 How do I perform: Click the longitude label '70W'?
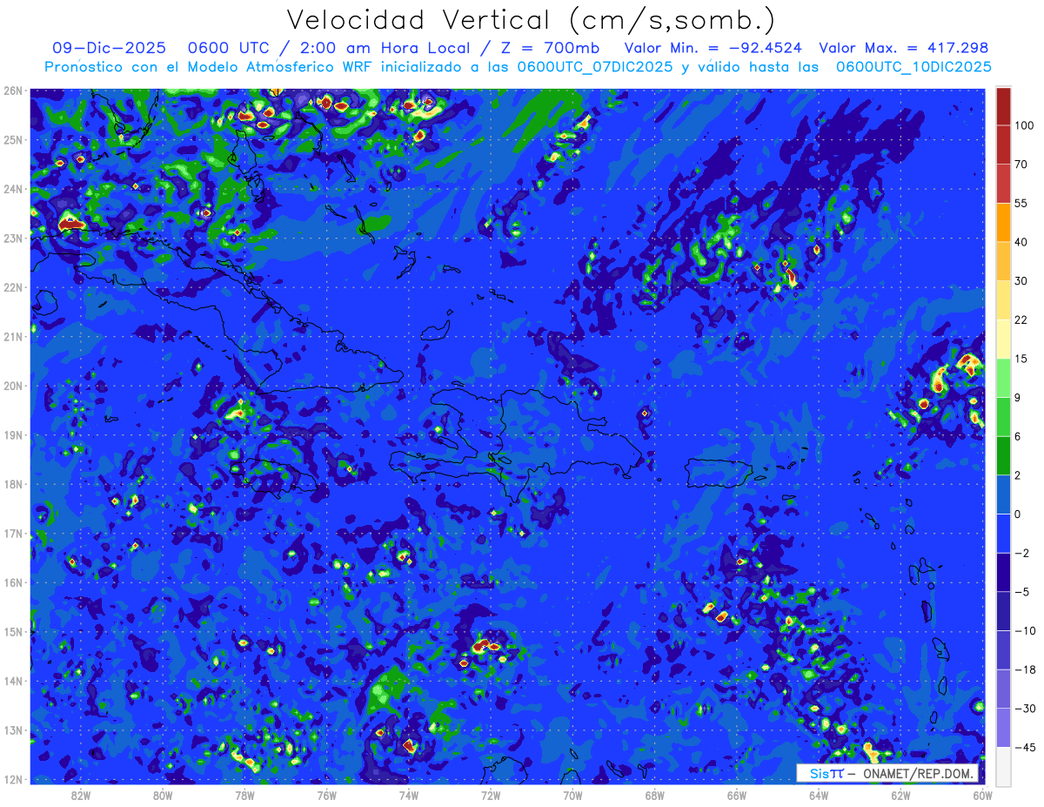pos(572,795)
